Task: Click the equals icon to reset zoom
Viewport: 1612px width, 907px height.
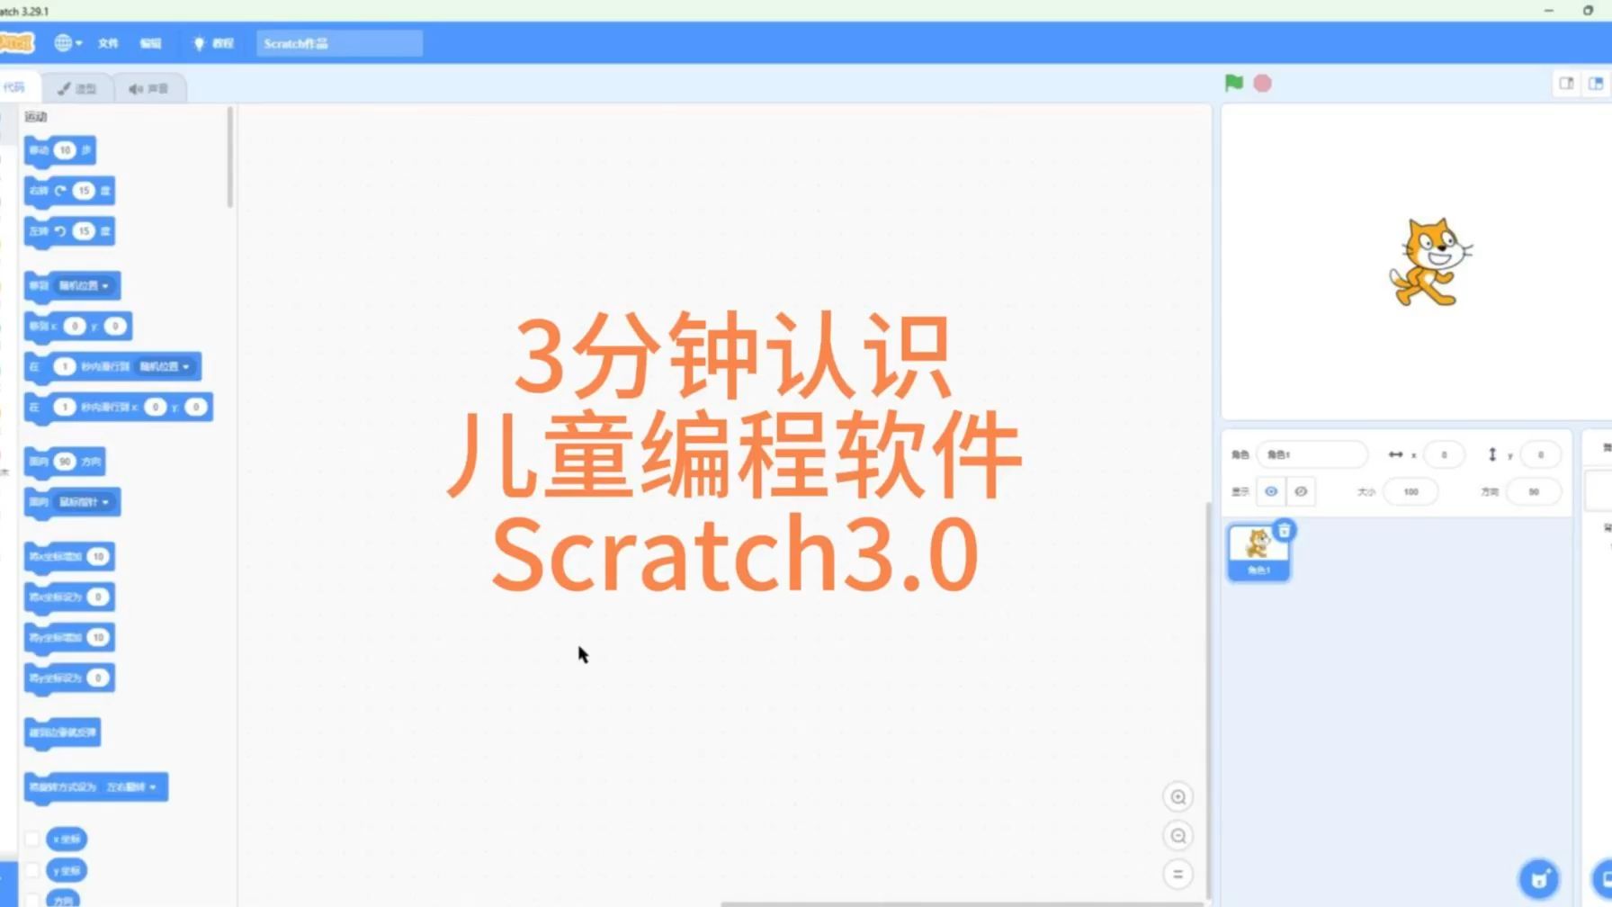Action: tap(1177, 873)
